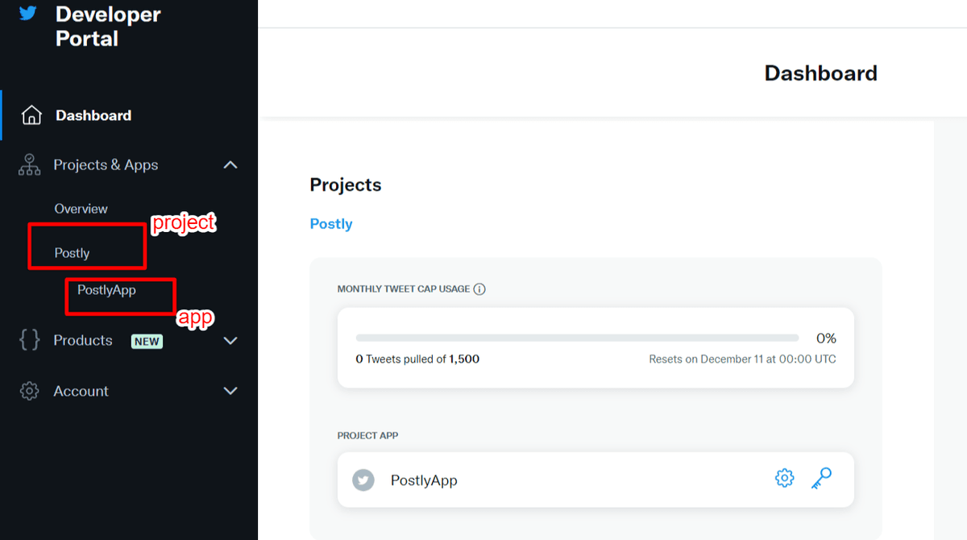Click the PostlyApp round Twitter avatar

(363, 480)
